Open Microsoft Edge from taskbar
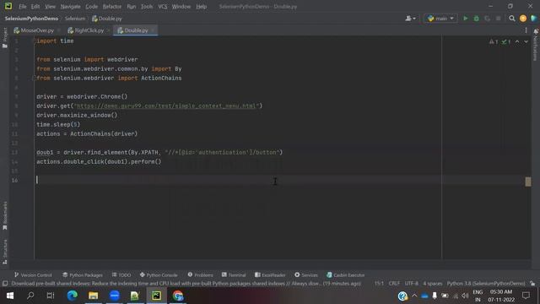The width and height of the screenshot is (540, 304). [72, 296]
